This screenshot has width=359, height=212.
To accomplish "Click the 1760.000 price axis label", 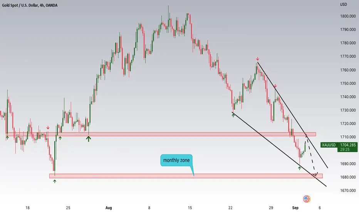I will coord(348,70).
